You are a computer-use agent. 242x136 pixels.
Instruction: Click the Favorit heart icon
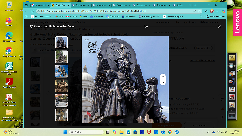coord(32,26)
